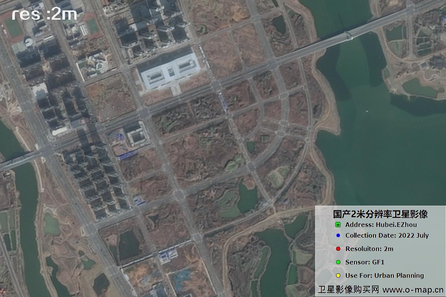Click the red dot beside Resolution
This screenshot has width=446, height=297.
click(x=338, y=249)
